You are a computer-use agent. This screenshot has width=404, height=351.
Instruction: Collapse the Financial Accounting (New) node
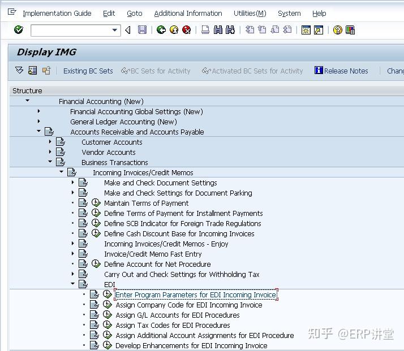tap(27, 101)
